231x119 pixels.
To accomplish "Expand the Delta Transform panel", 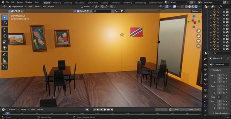I will click(220, 113).
